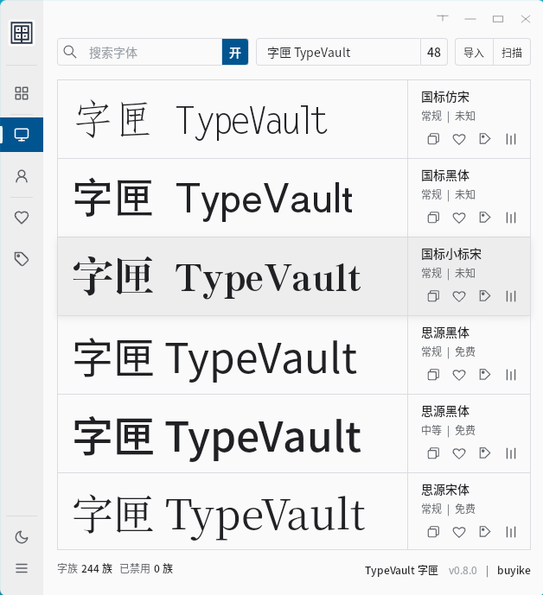Favorite the 国标小标宋 font
The width and height of the screenshot is (543, 595).
pyautogui.click(x=459, y=296)
